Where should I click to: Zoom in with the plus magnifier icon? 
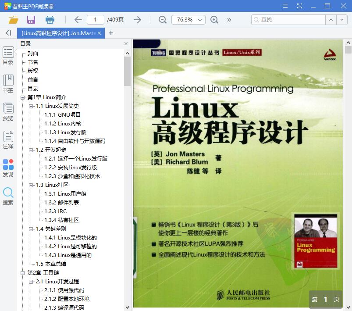(x=214, y=20)
